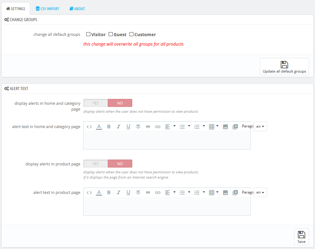The width and height of the screenshot is (315, 249).
Task: Insert image in product page alert editor
Action: click(x=225, y=193)
